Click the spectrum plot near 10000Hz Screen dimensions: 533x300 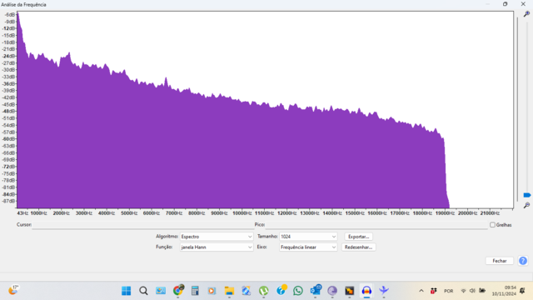click(242, 153)
